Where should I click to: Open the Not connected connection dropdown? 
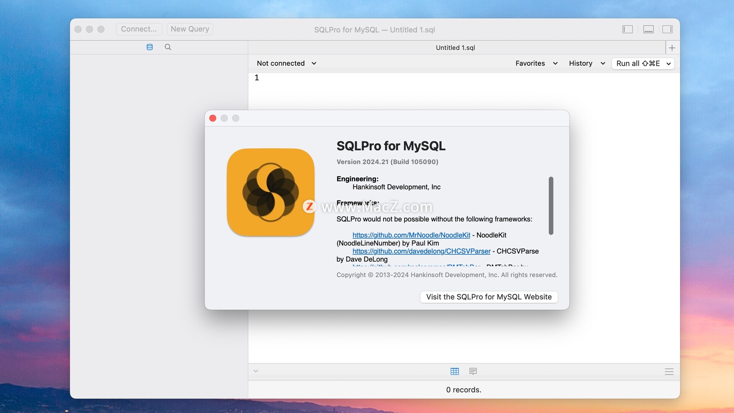click(x=286, y=63)
